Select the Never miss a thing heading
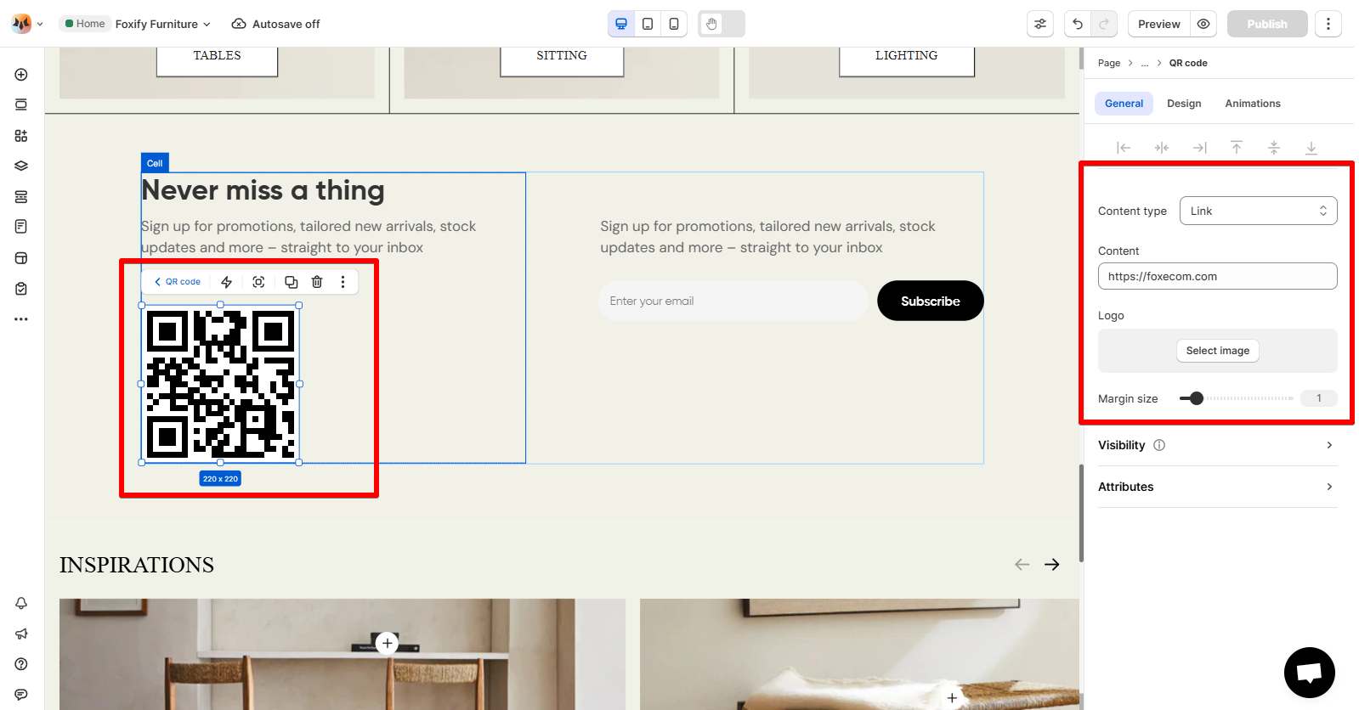The image size is (1359, 710). (263, 190)
